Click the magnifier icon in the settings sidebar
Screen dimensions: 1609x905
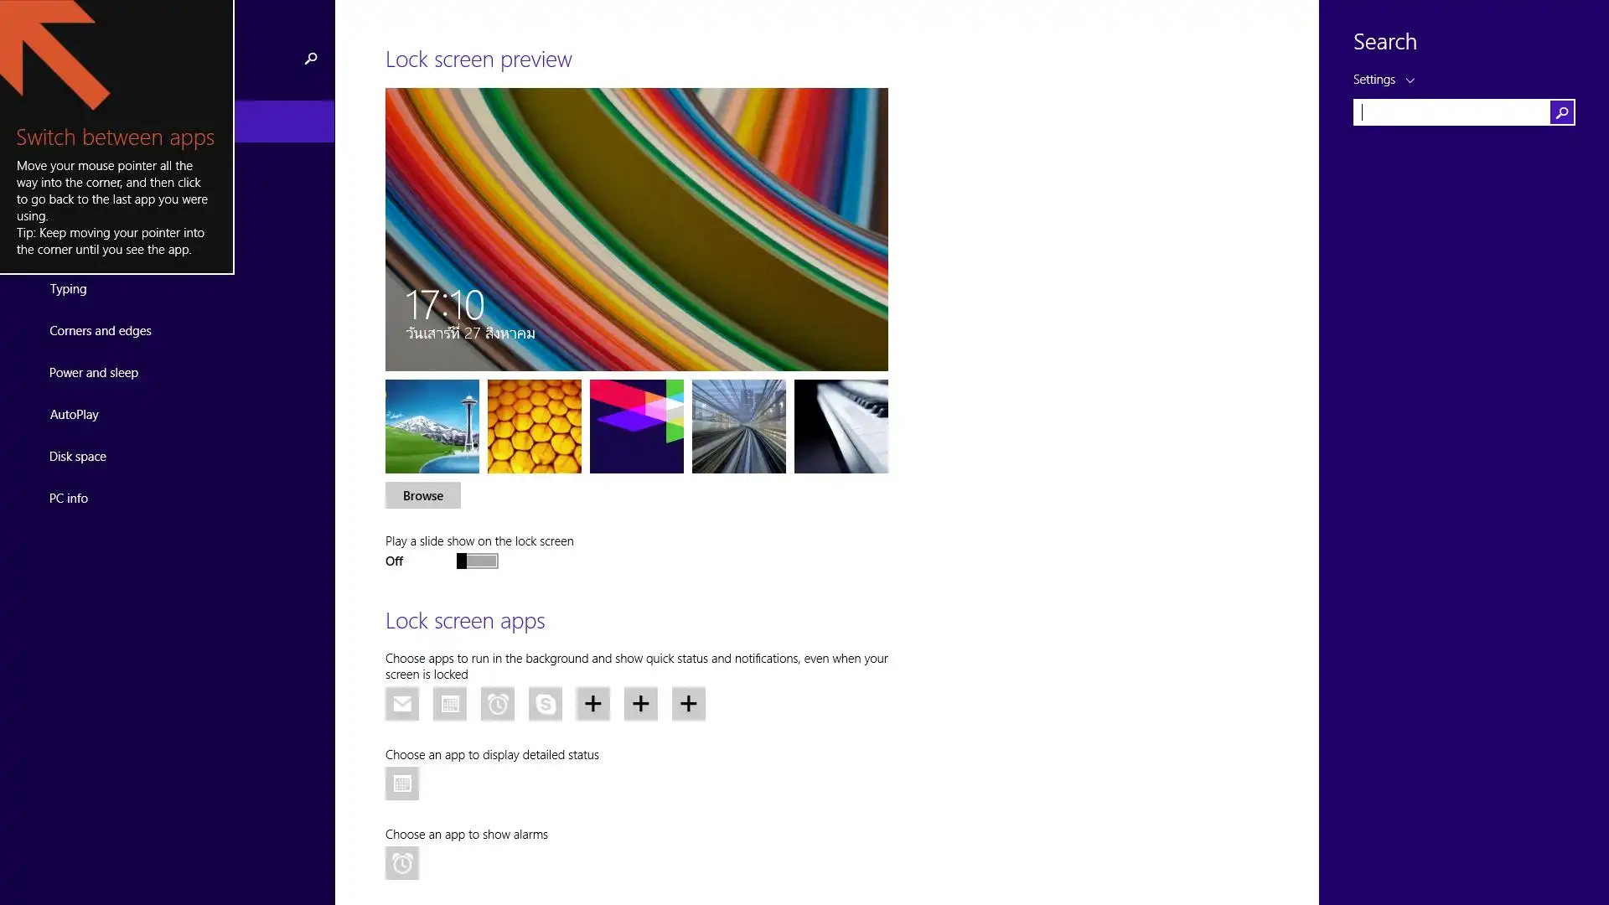311,59
